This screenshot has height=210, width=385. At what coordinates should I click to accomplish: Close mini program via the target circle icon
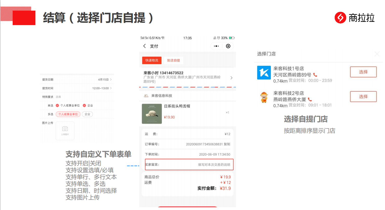click(x=228, y=46)
